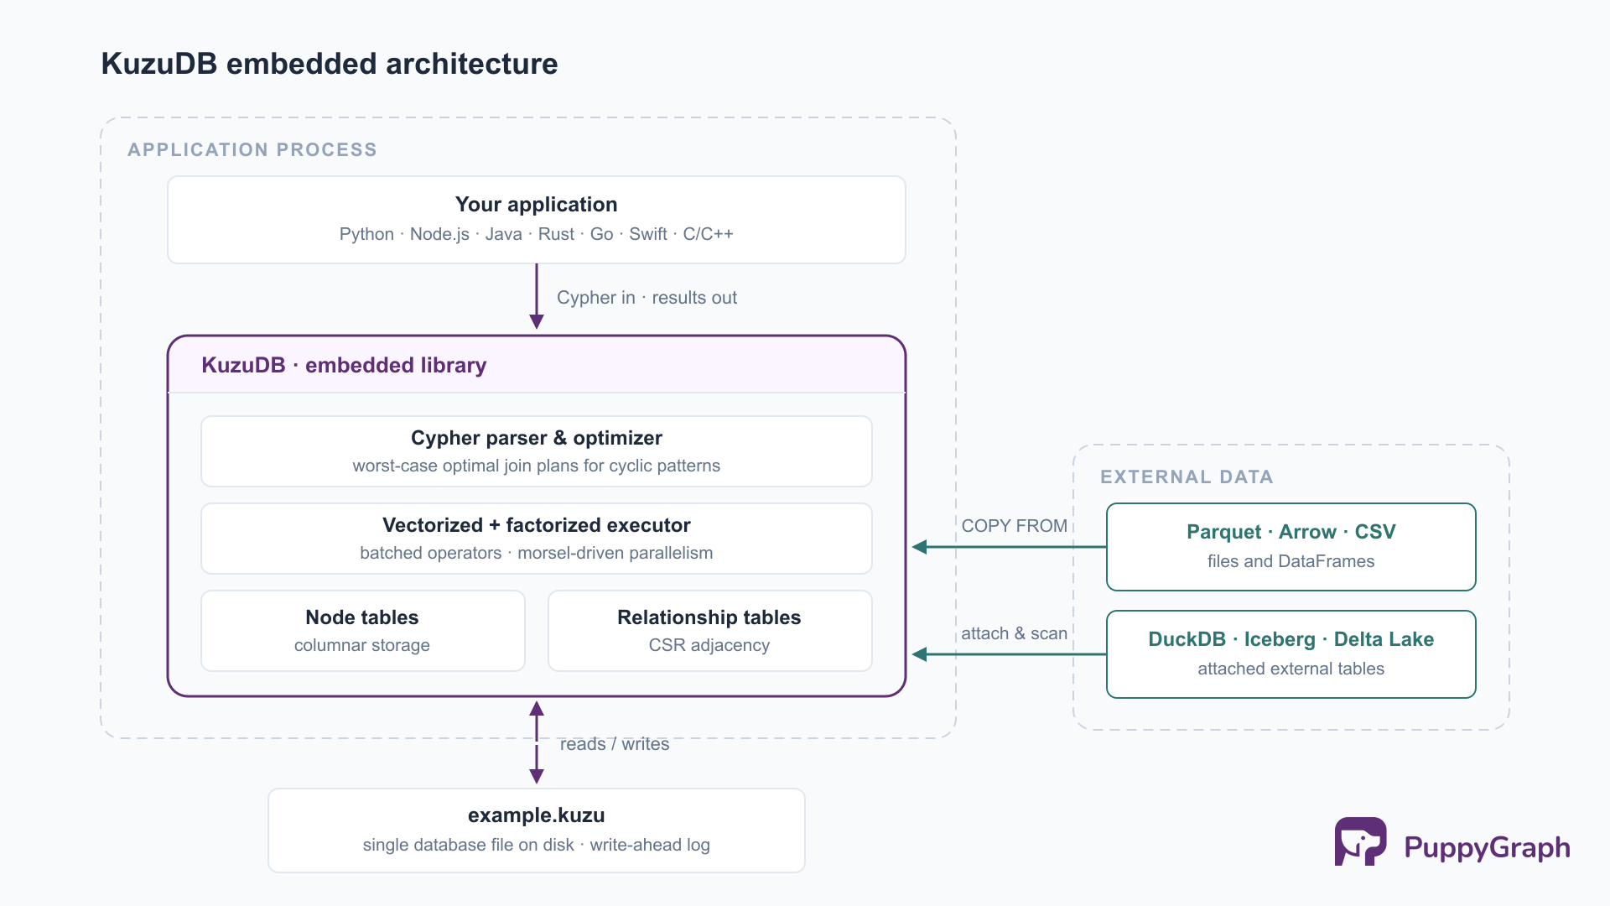Image resolution: width=1610 pixels, height=906 pixels.
Task: Click the PuppyGraph brand name text
Action: click(1487, 847)
